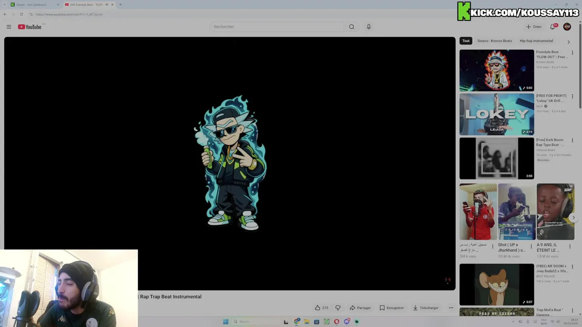Open MF DOOM cartoon mouse thumbnail
This screenshot has width=582, height=327.
point(497,284)
